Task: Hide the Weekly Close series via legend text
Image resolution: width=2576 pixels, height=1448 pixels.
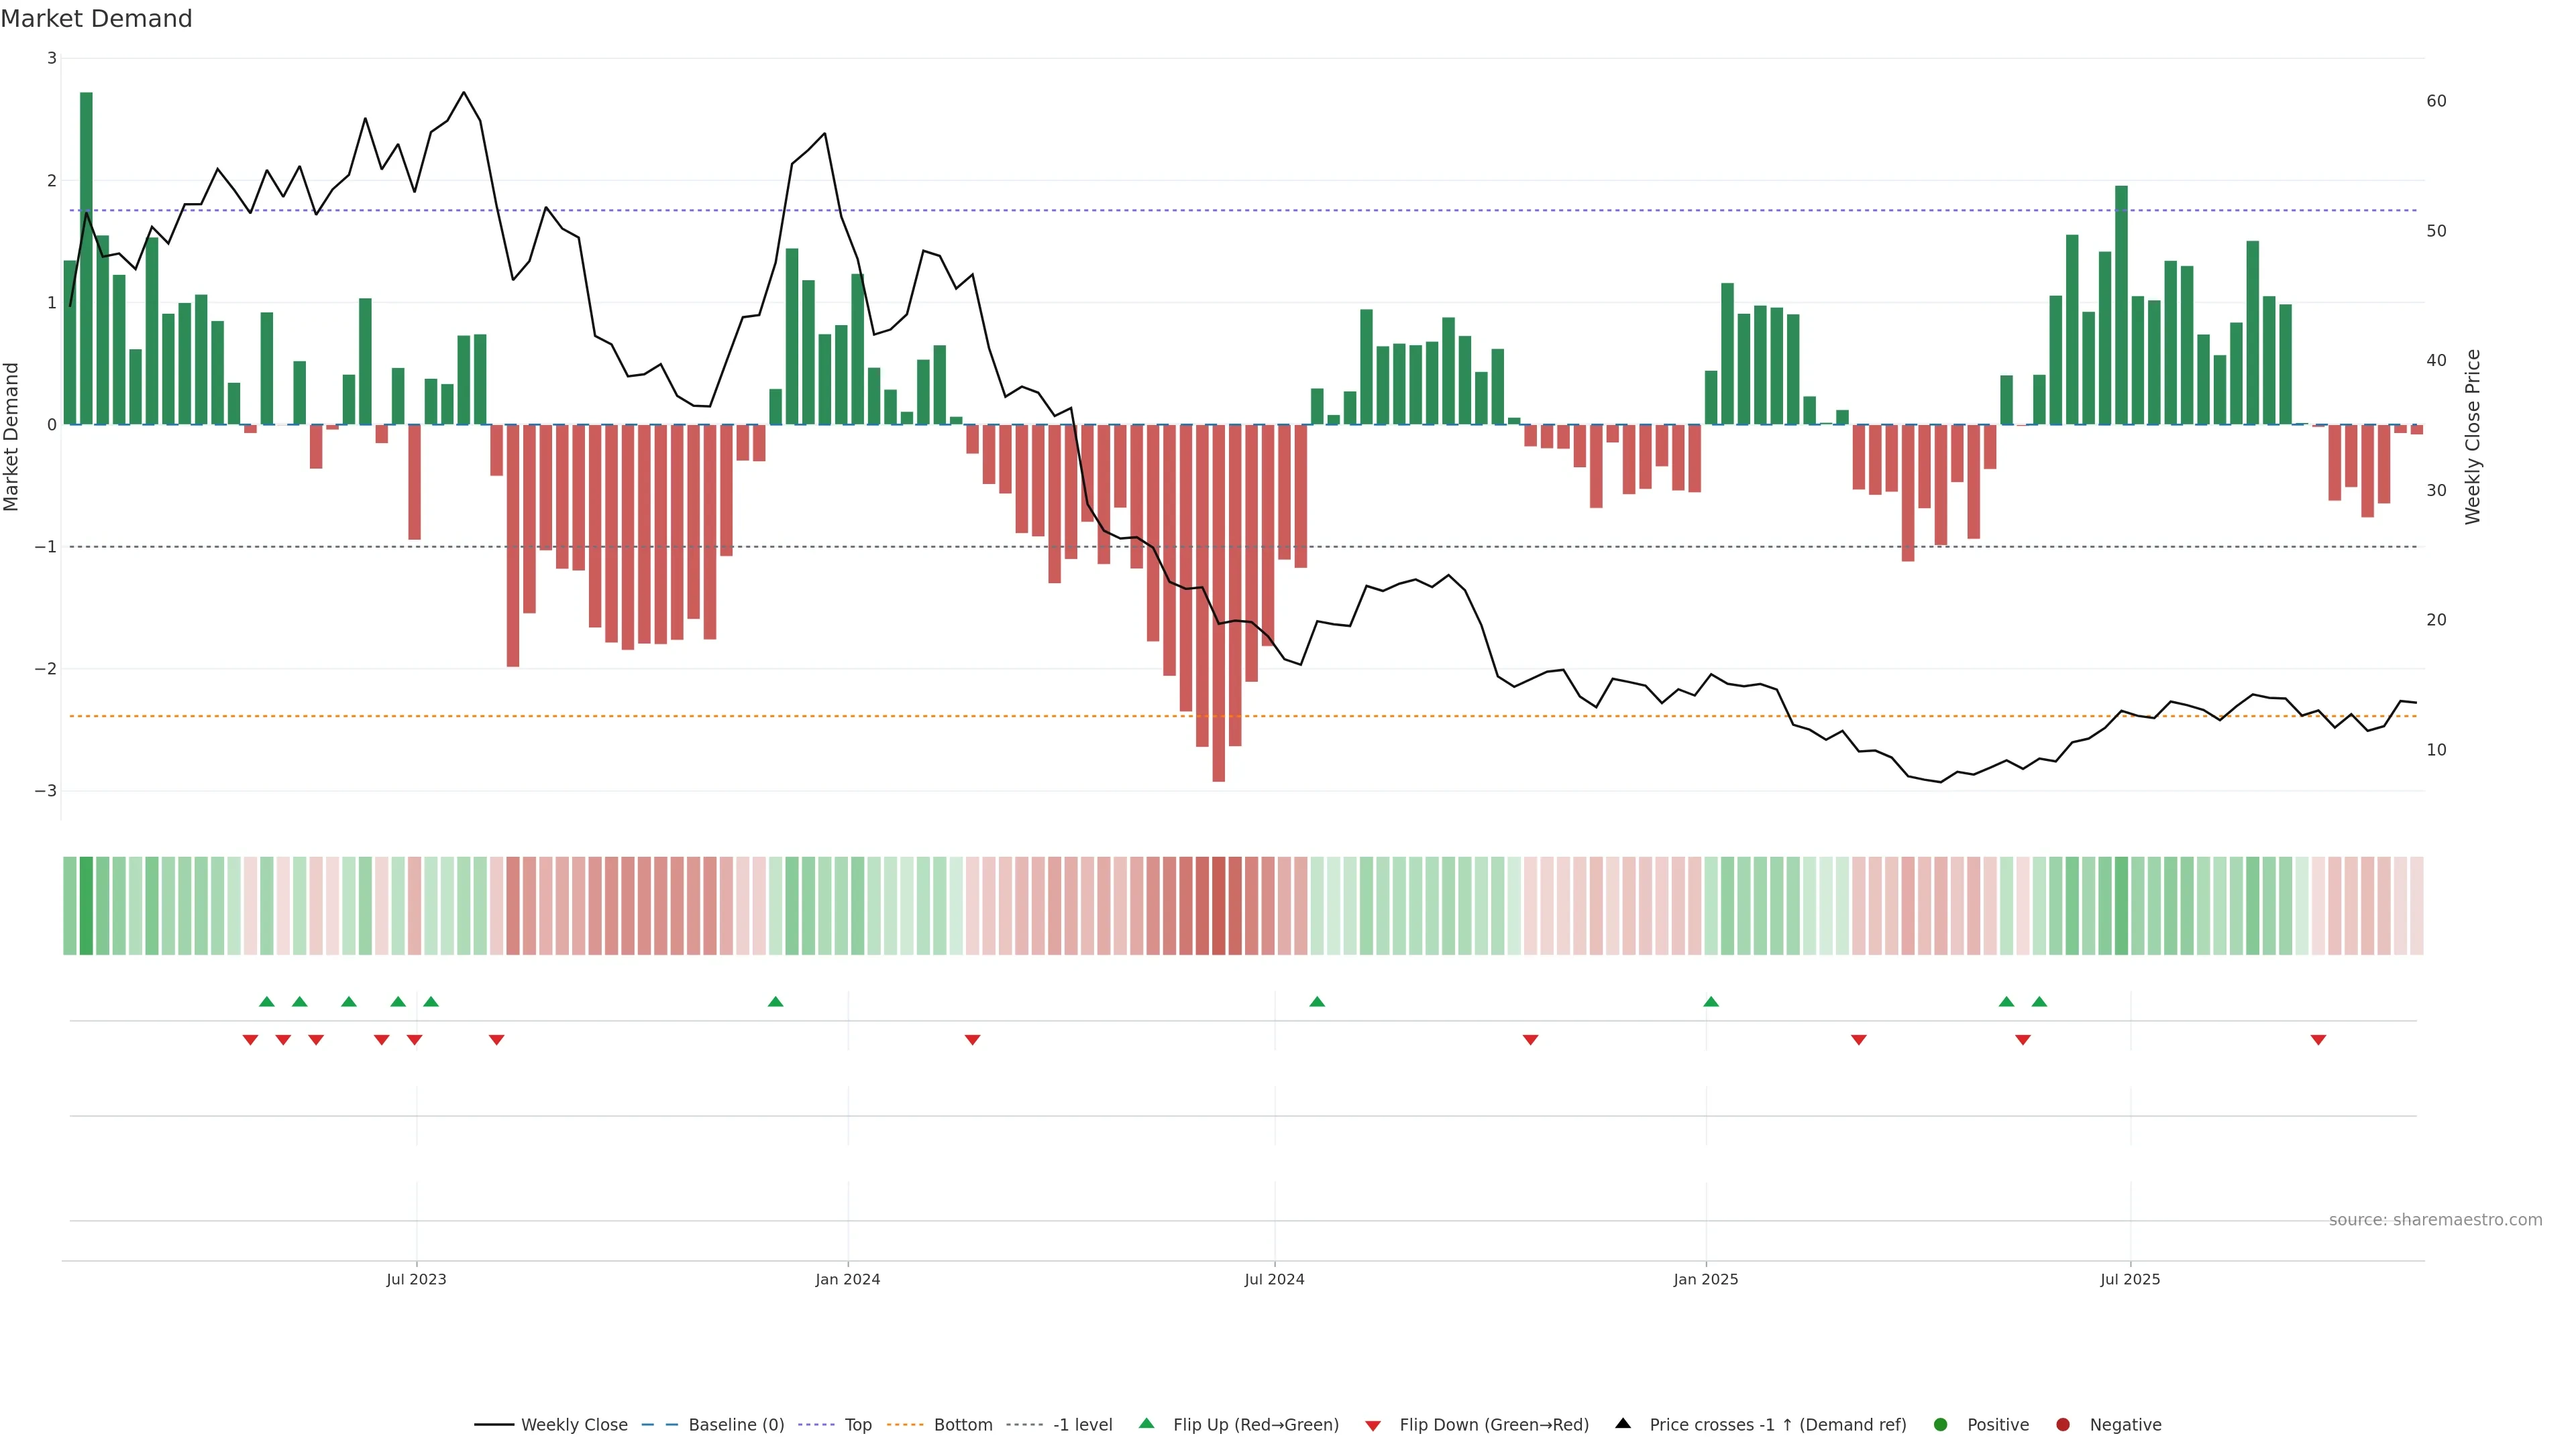Action: 574,1424
